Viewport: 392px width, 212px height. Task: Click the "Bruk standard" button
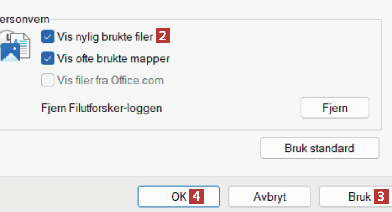coord(319,148)
